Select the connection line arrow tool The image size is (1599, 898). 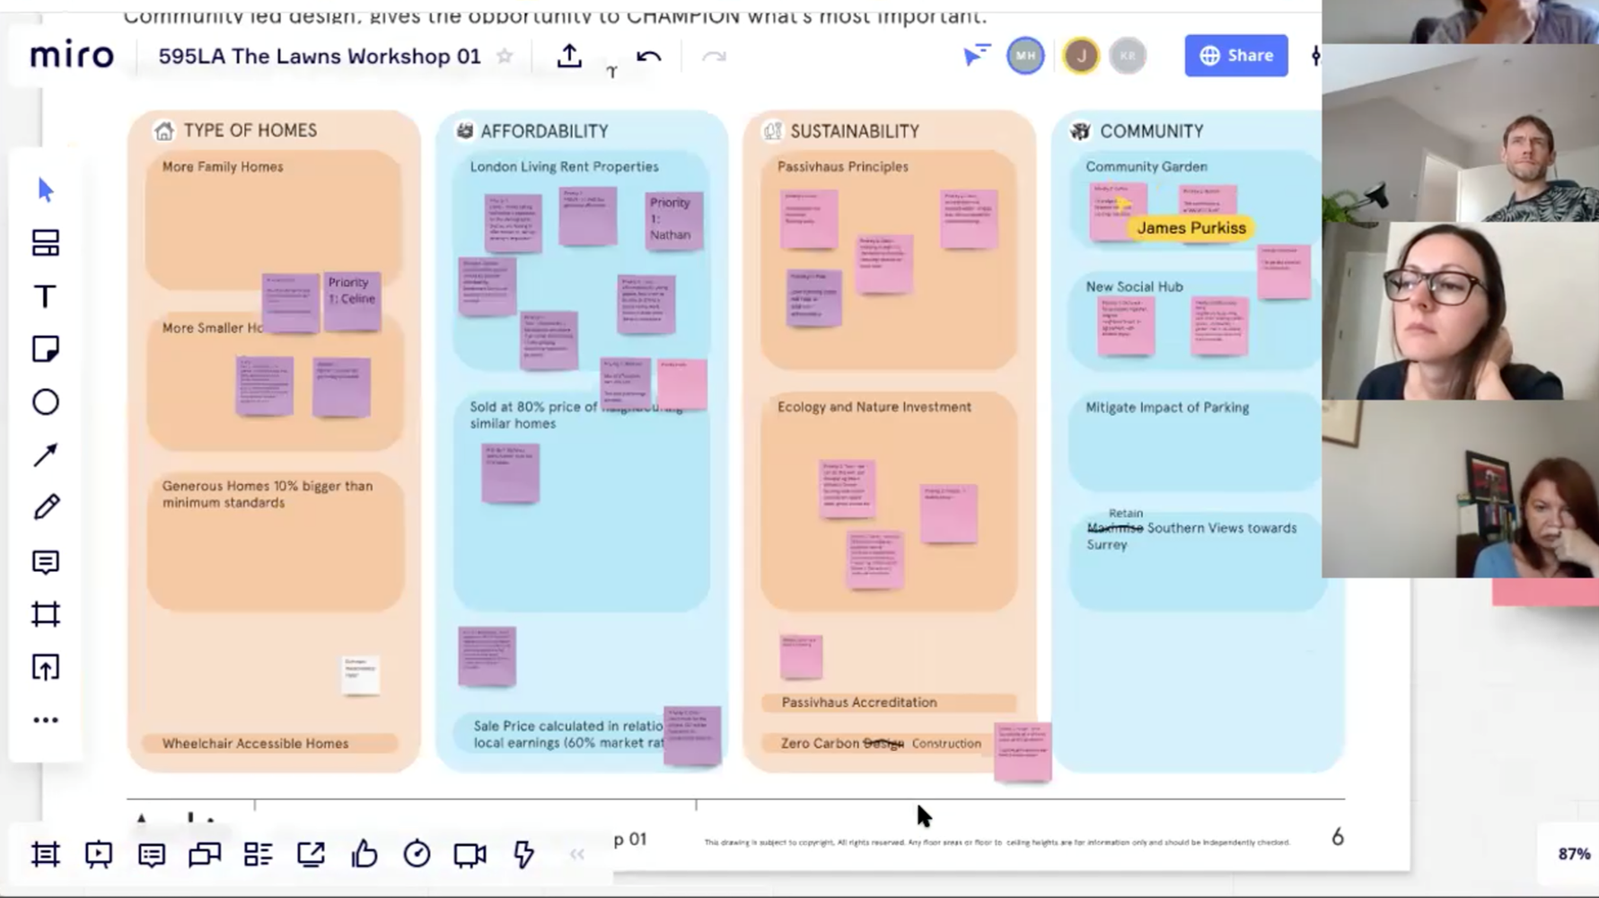coord(46,455)
